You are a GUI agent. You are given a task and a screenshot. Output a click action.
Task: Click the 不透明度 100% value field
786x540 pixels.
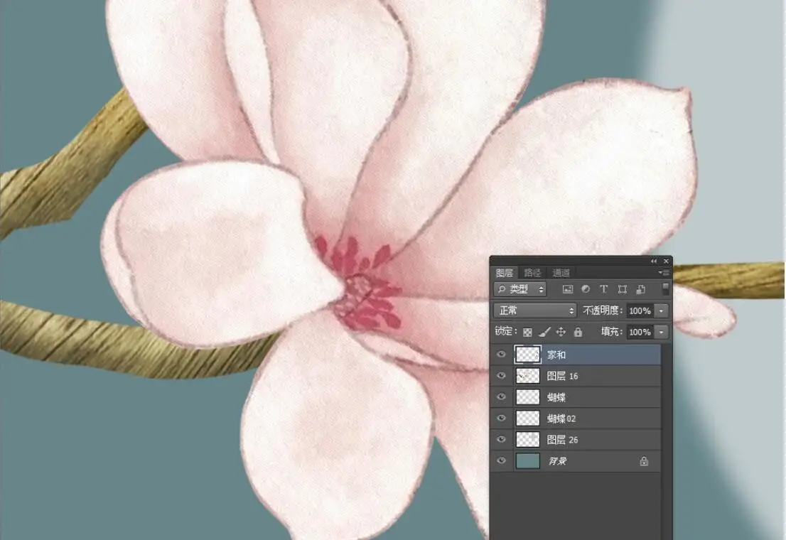click(640, 311)
